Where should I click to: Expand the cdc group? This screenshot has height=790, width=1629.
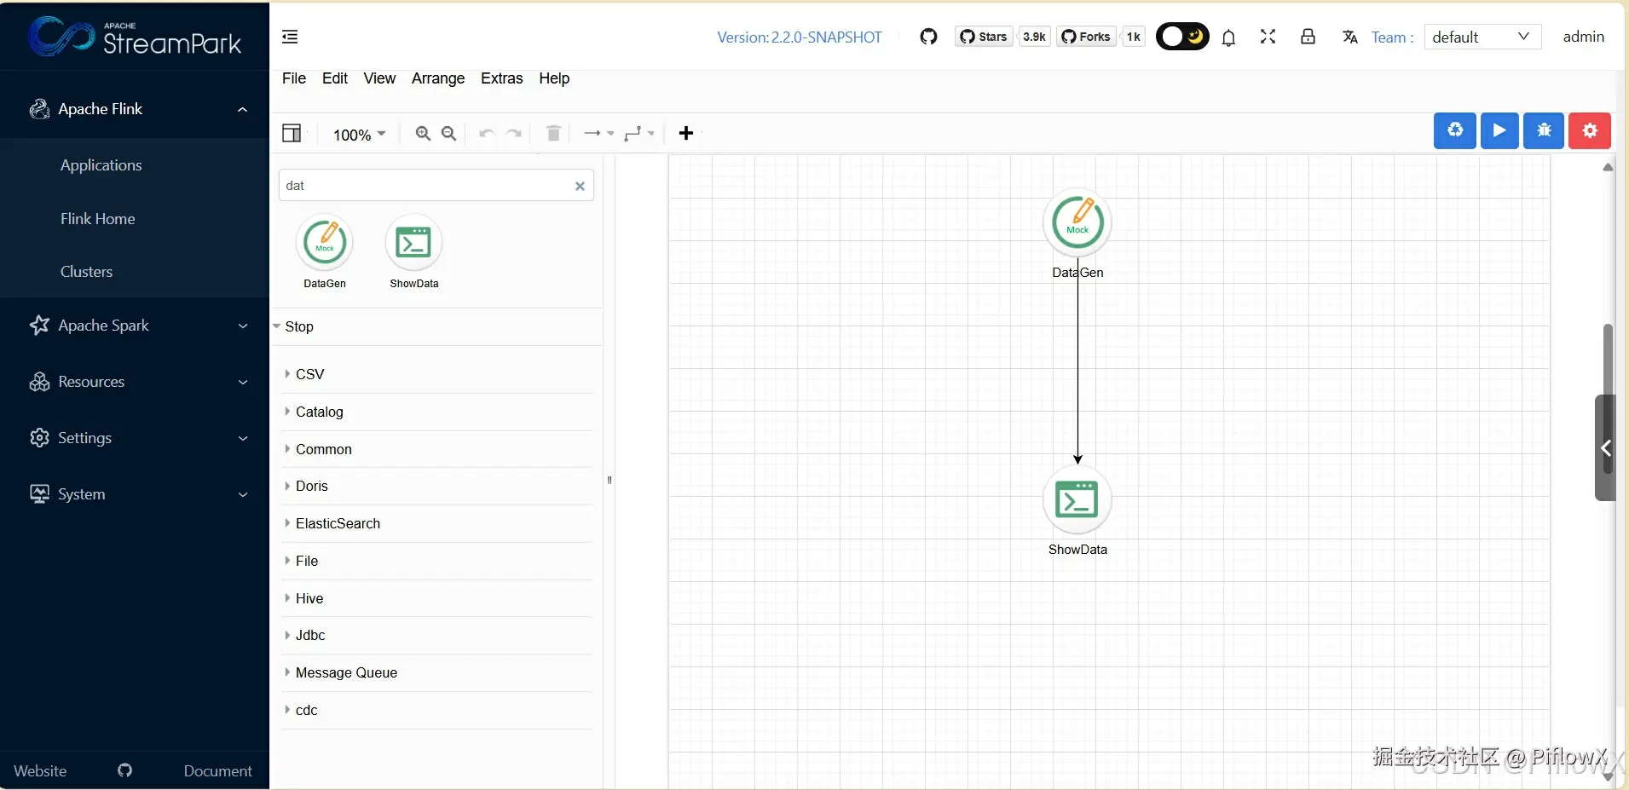437,710
